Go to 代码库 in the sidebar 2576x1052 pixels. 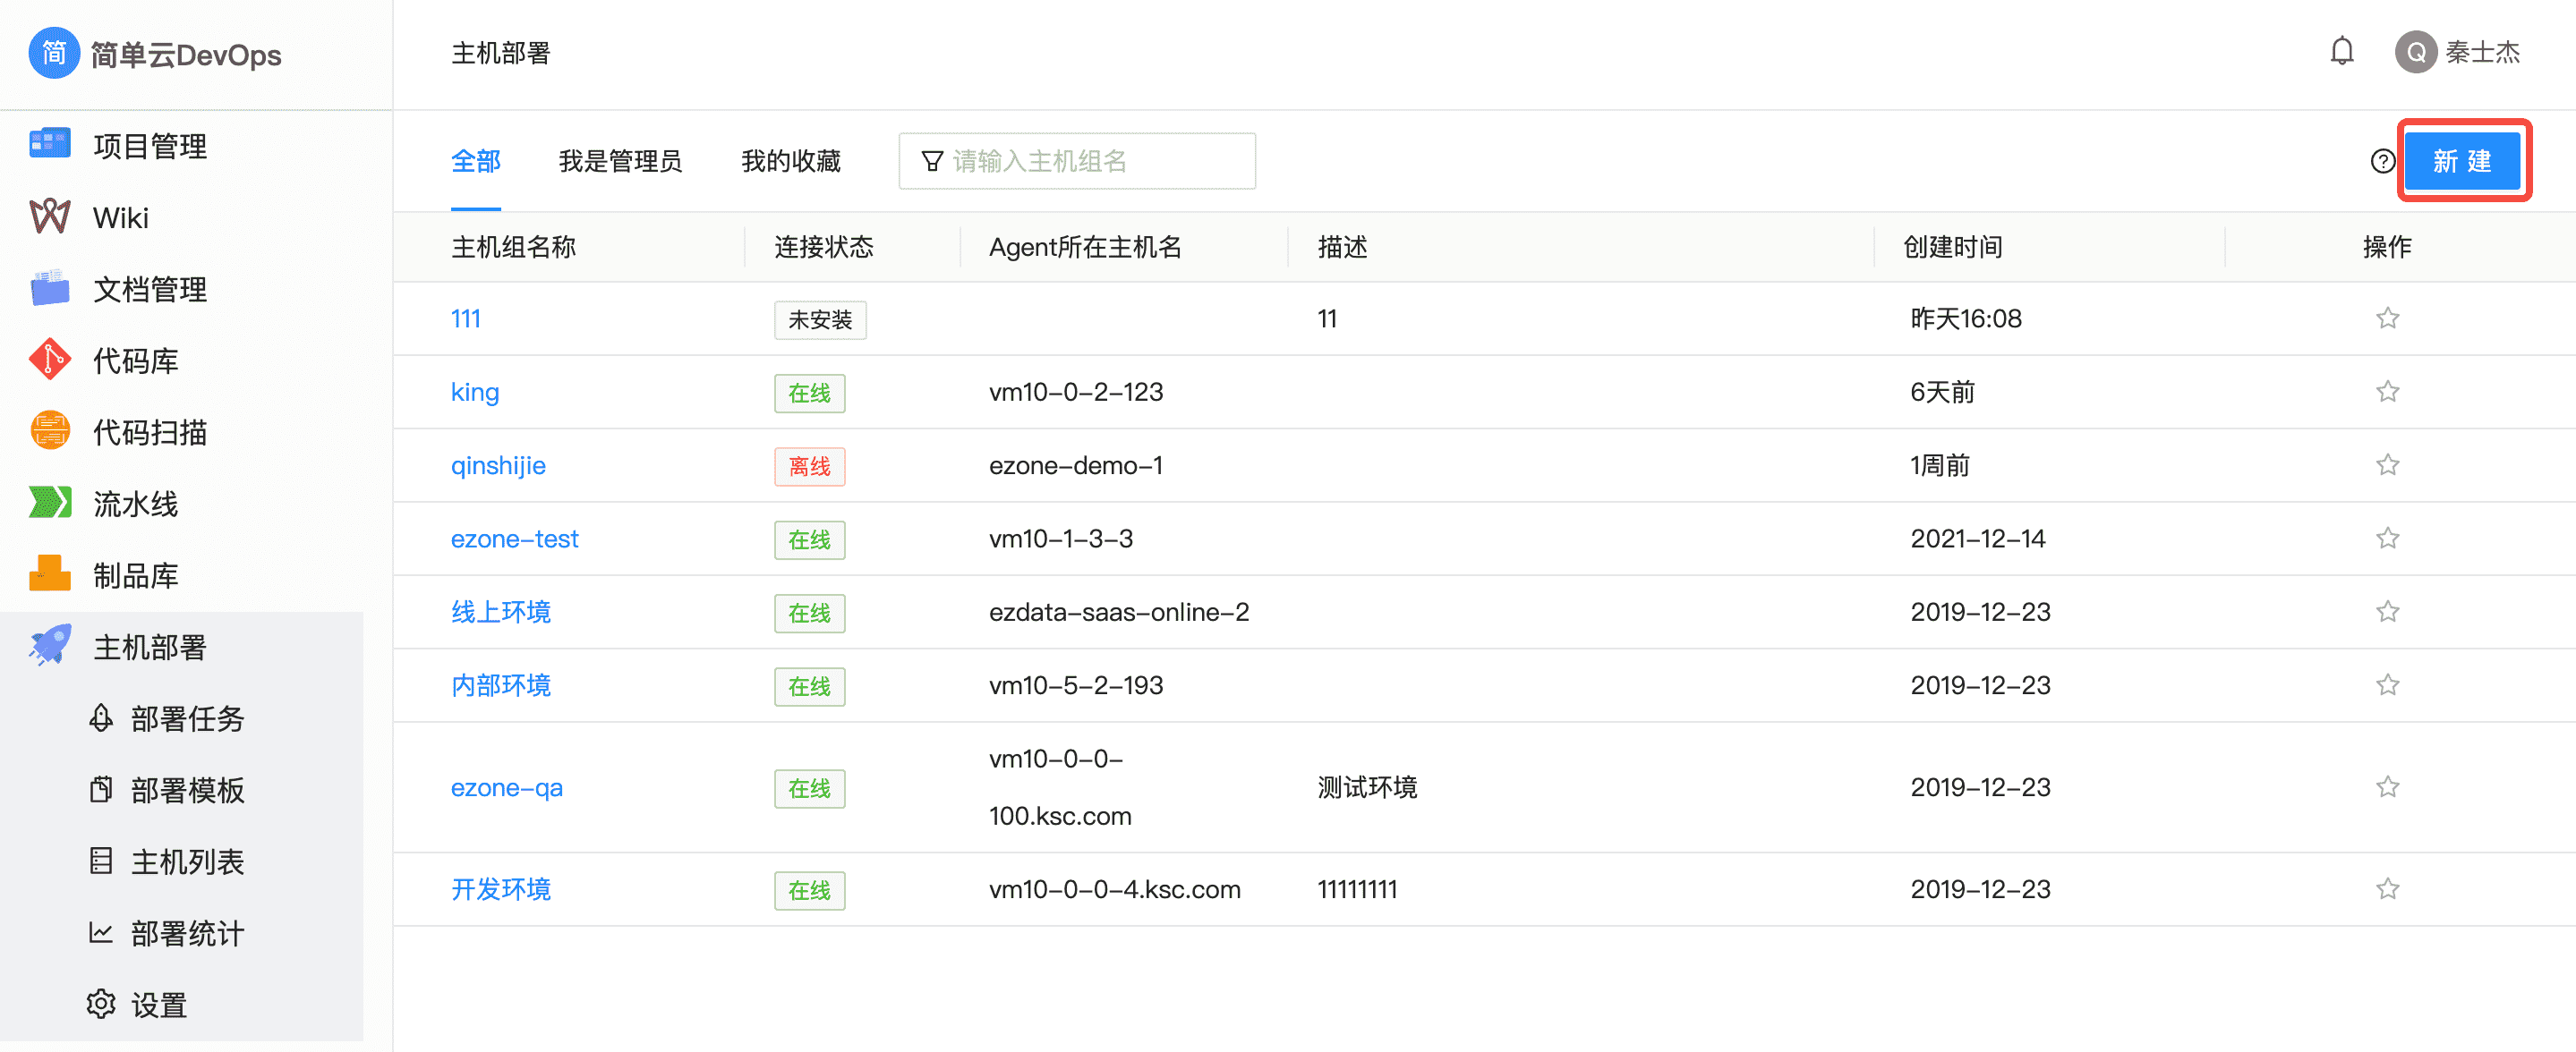click(135, 361)
